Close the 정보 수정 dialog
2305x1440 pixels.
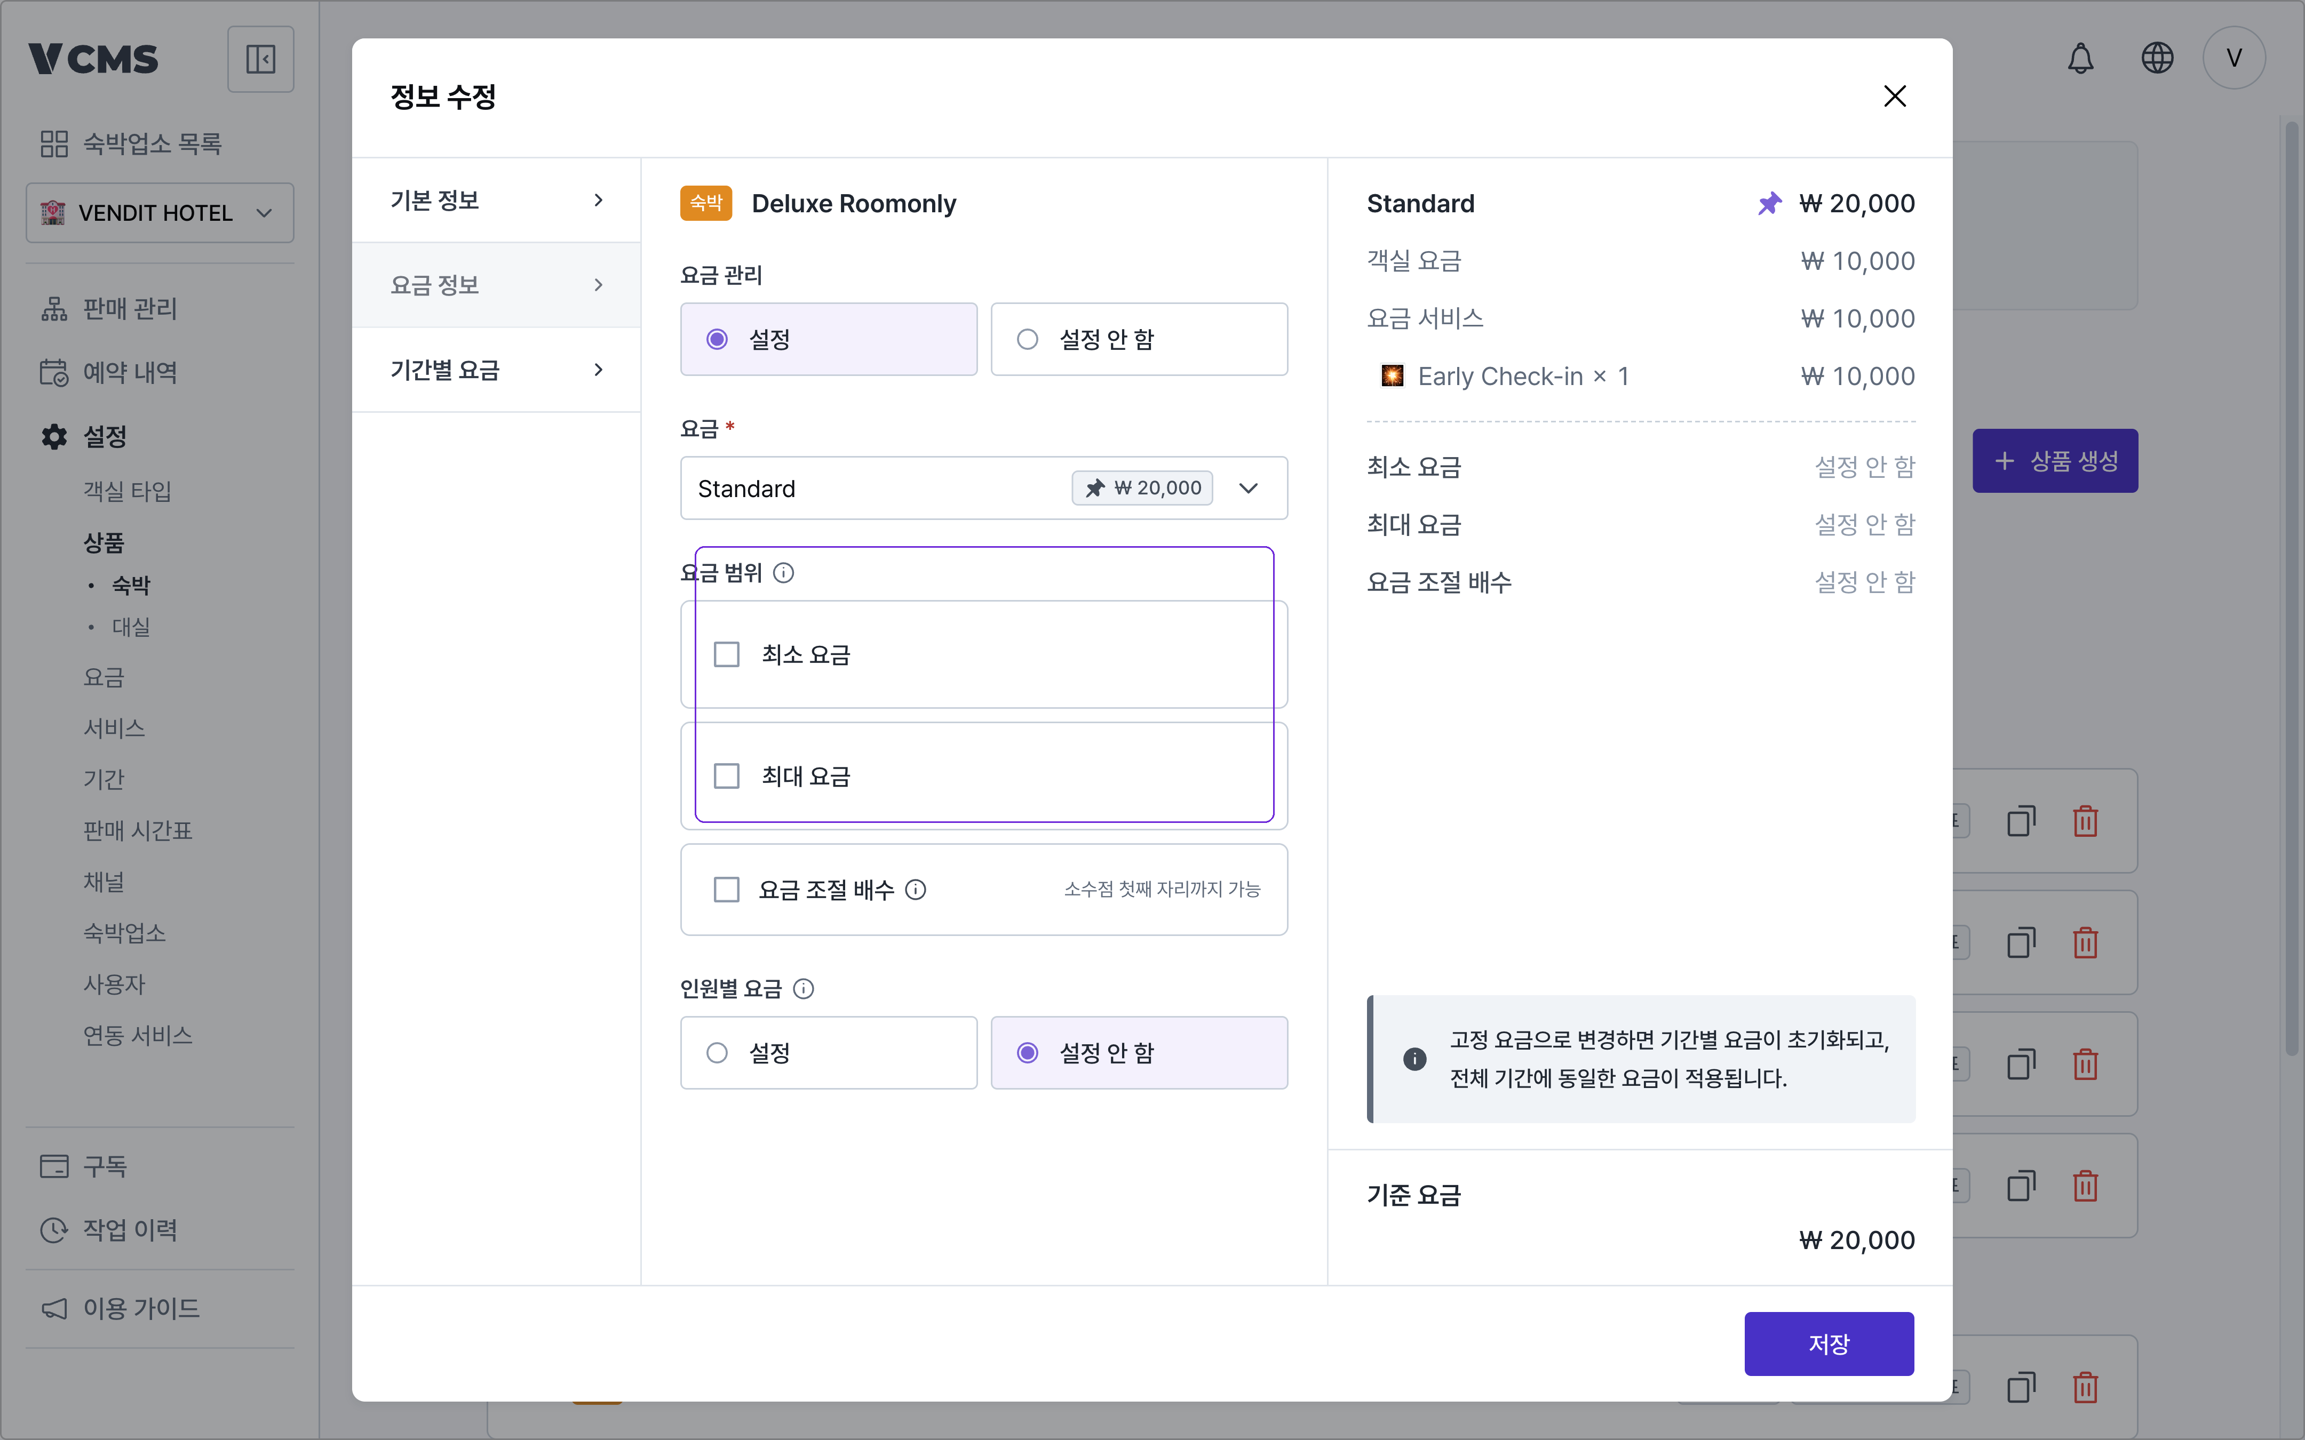click(1895, 96)
